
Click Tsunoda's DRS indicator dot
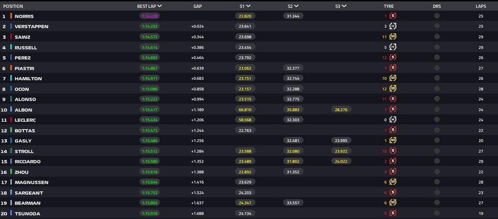coord(437,213)
